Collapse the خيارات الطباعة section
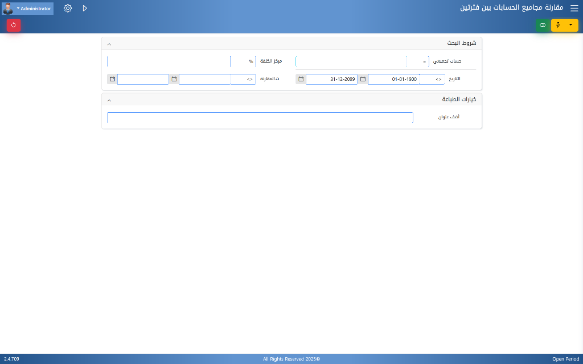This screenshot has height=364, width=583. click(x=109, y=100)
